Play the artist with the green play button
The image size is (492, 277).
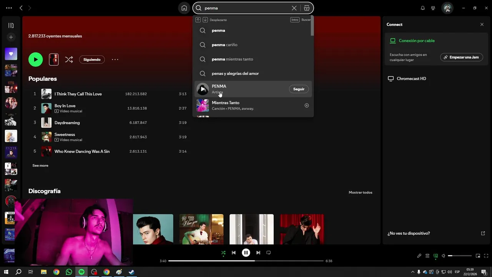coord(35,59)
